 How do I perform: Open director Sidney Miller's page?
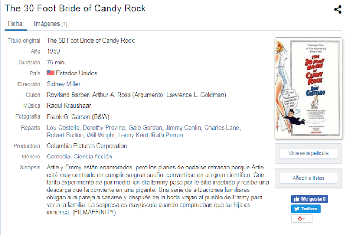tap(63, 84)
